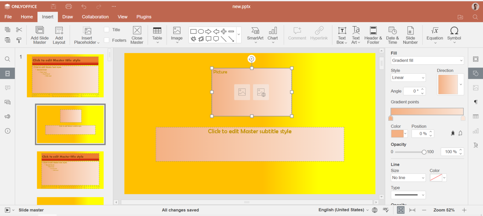
Task: Open the Paragraph settings panel
Action: [x=475, y=102]
